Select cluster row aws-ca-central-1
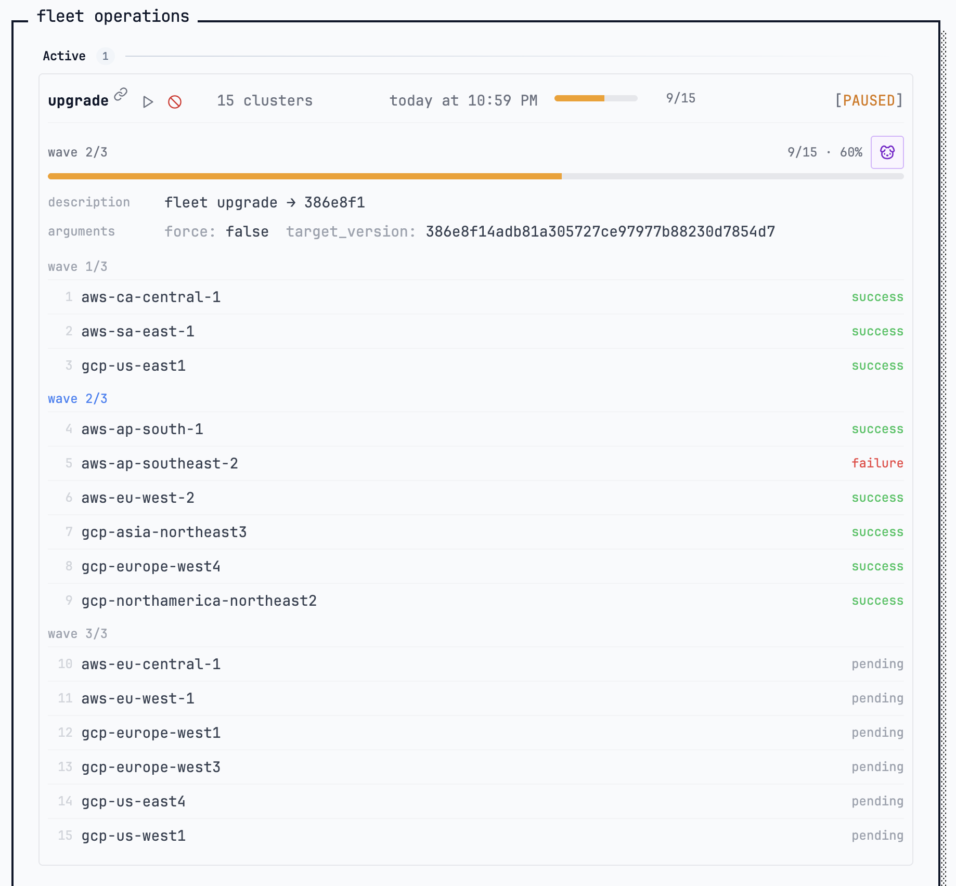This screenshot has height=886, width=956. point(476,297)
